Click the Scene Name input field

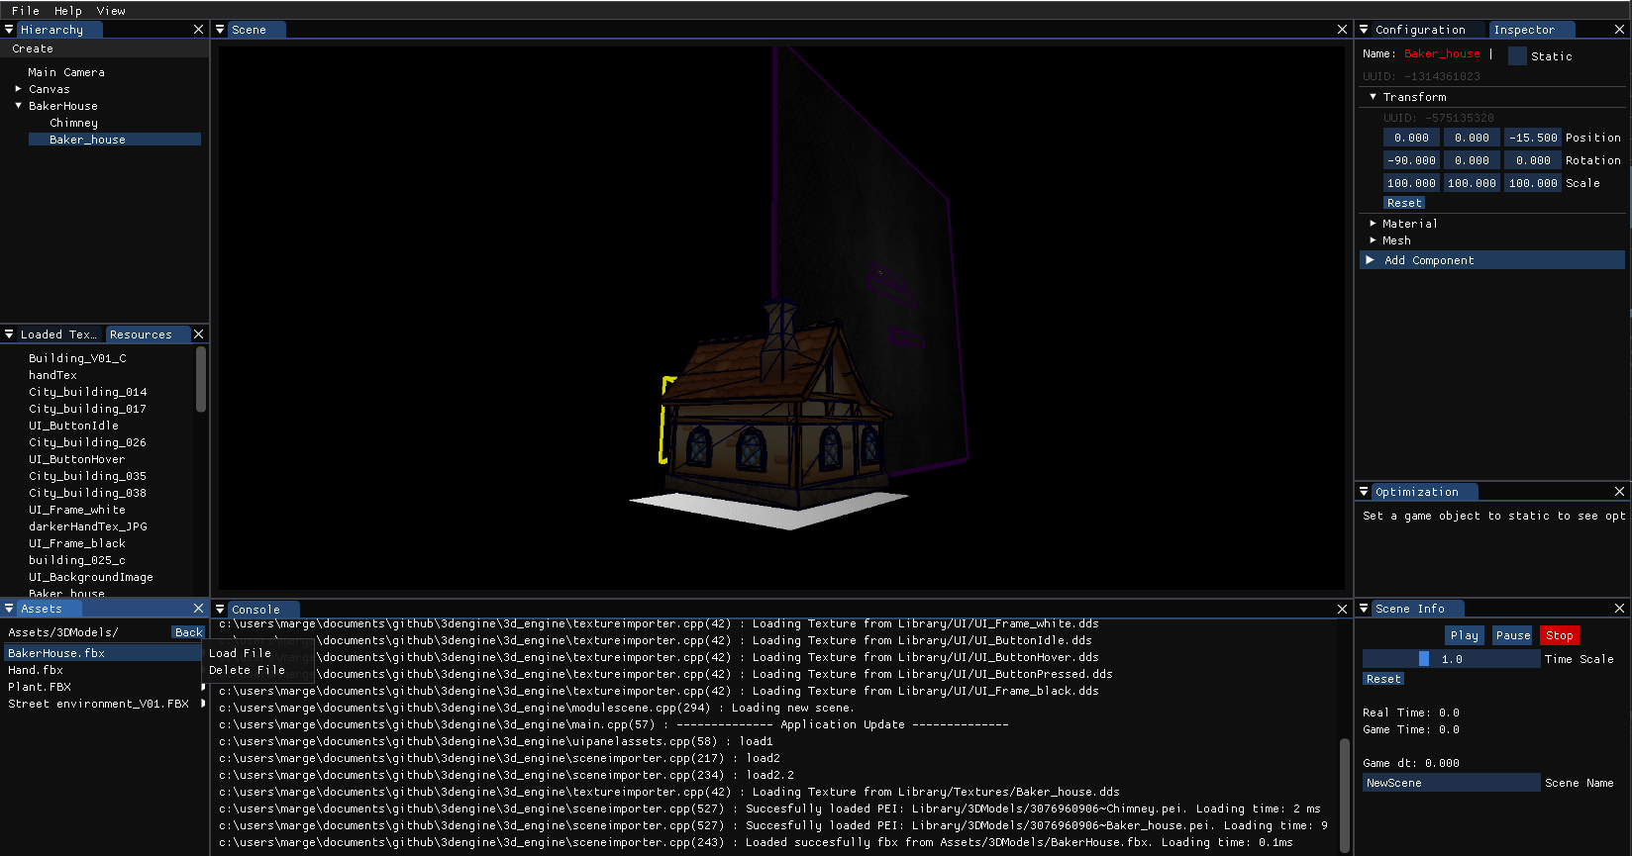coord(1452,783)
